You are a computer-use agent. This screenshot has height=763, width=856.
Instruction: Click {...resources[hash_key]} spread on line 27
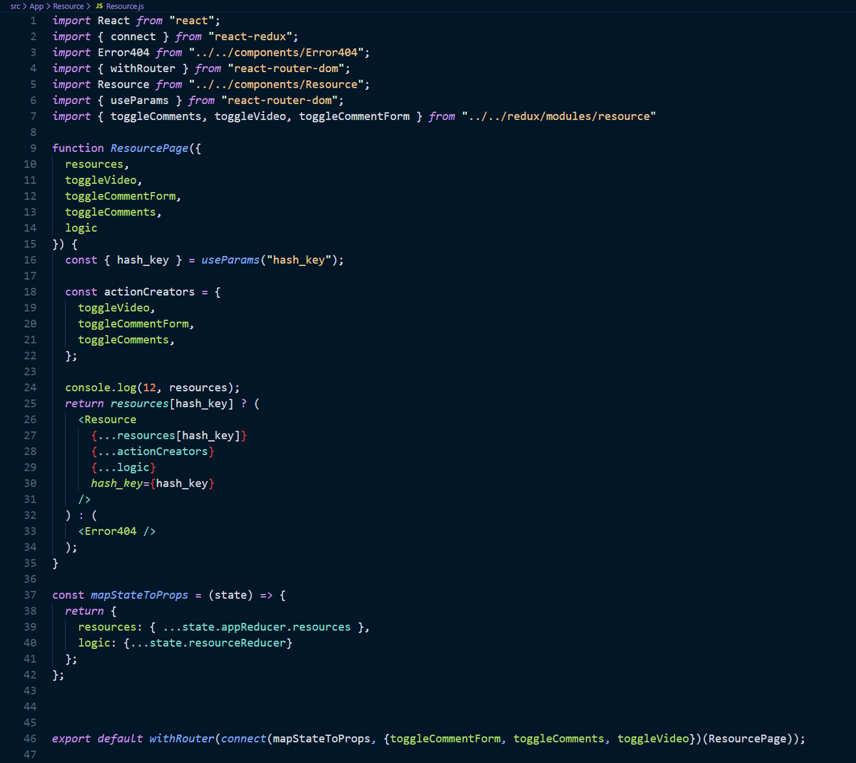[169, 436]
